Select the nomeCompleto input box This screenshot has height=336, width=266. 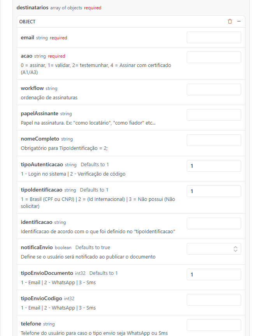click(x=214, y=140)
